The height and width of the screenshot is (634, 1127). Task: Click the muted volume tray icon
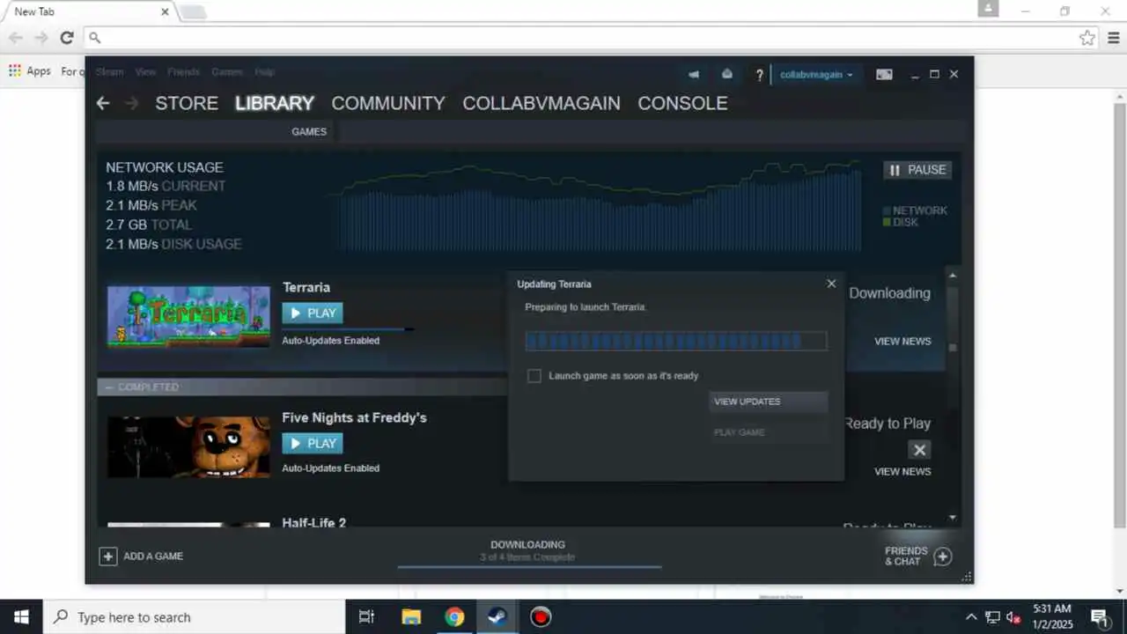coord(1013,617)
